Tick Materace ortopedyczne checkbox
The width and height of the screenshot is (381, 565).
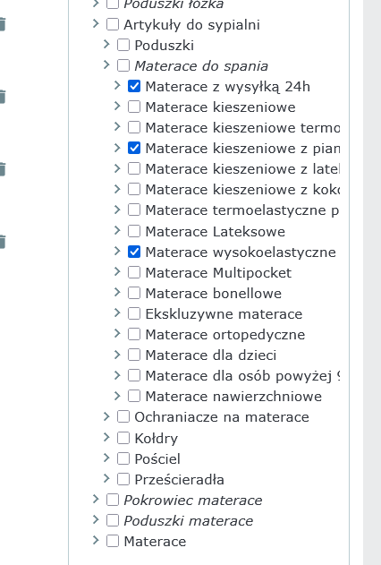(134, 334)
